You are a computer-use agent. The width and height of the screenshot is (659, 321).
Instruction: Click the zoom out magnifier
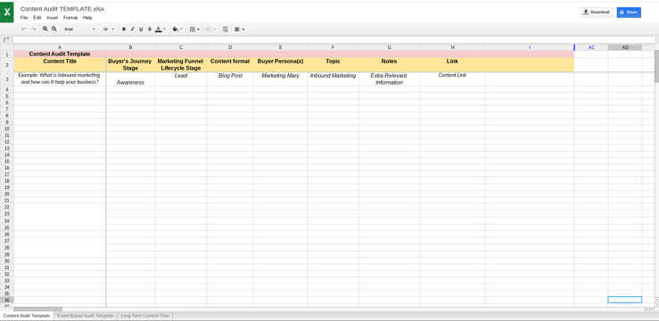pos(54,29)
